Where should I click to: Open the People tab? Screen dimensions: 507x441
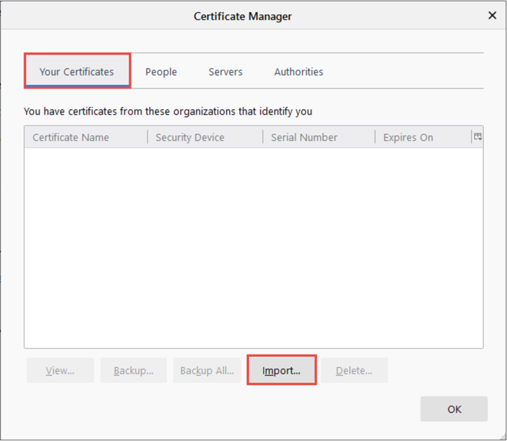click(x=161, y=72)
